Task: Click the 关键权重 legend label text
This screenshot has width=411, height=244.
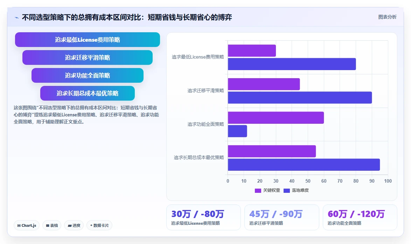Action: coord(272,190)
